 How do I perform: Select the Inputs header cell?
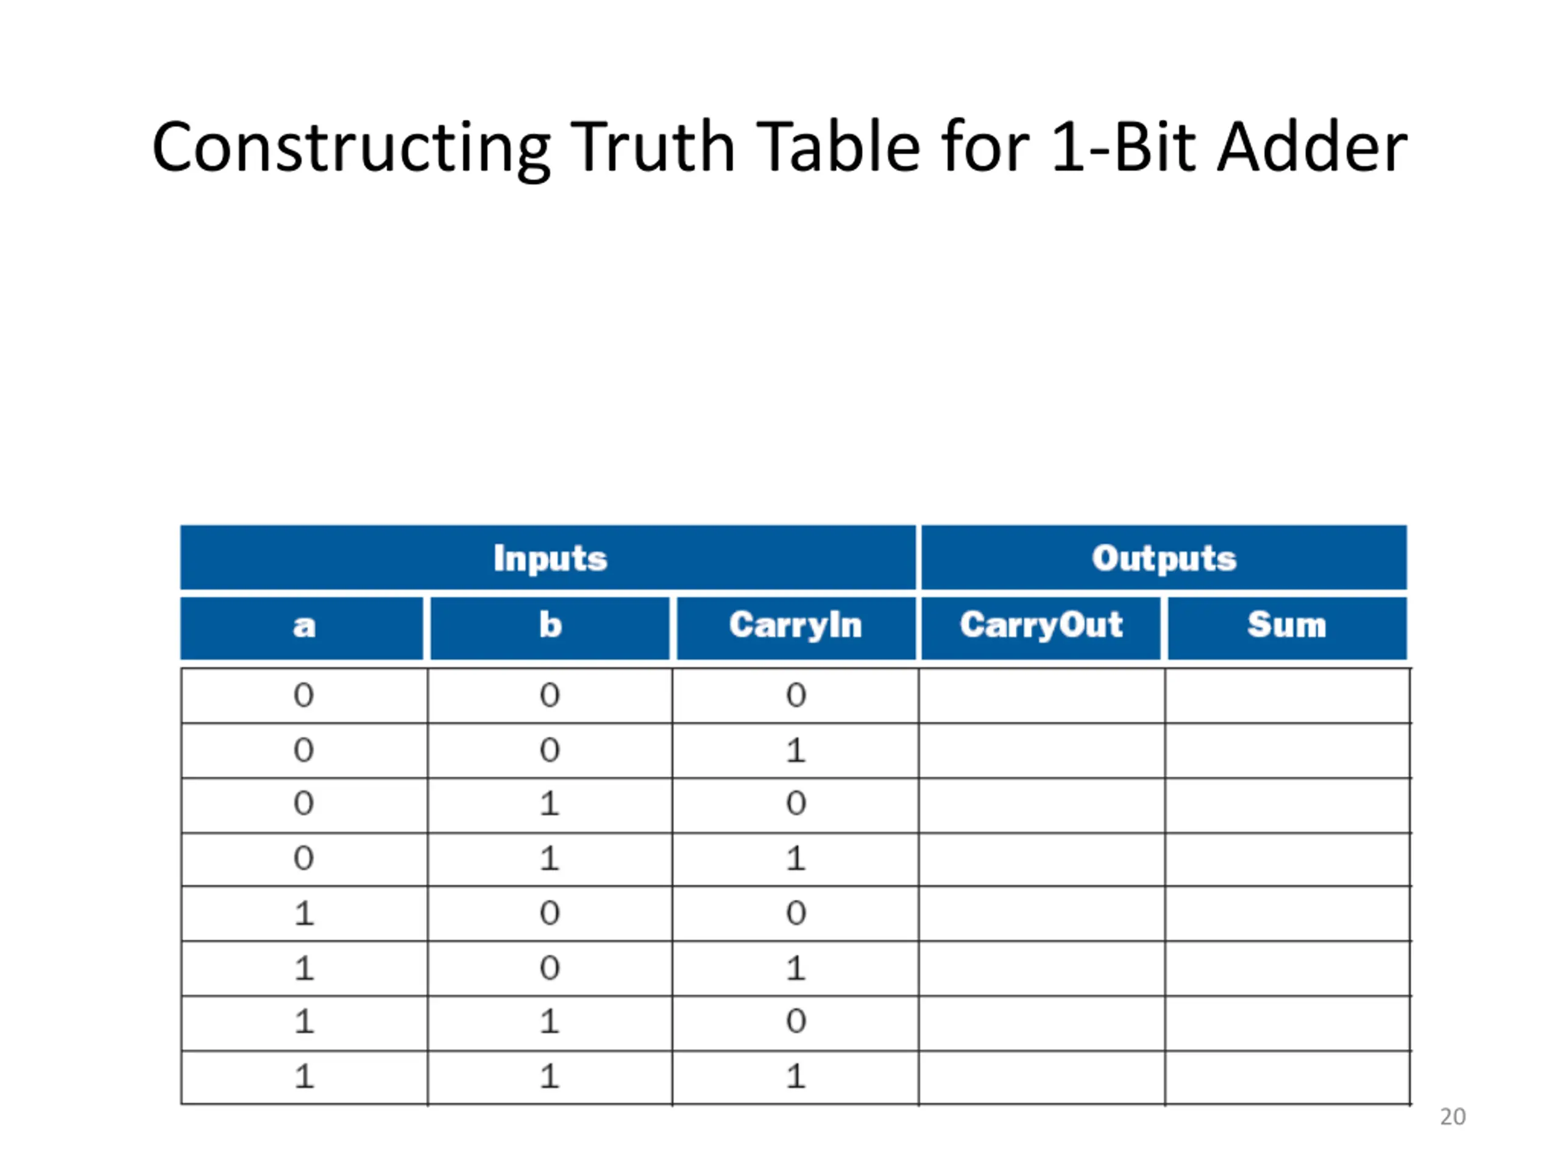tap(548, 557)
